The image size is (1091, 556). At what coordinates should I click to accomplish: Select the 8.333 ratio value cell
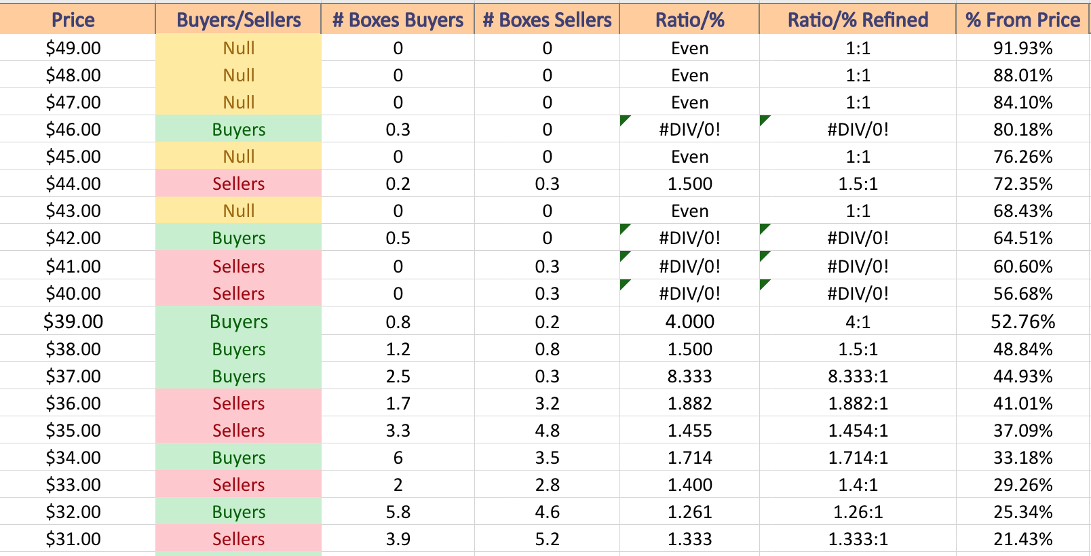(x=689, y=376)
